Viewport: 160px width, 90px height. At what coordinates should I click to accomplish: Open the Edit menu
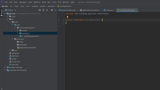coord(11,2)
